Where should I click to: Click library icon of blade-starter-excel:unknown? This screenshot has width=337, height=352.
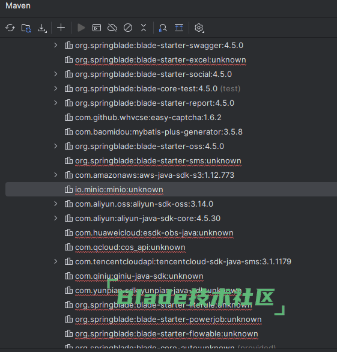pyautogui.click(x=68, y=59)
